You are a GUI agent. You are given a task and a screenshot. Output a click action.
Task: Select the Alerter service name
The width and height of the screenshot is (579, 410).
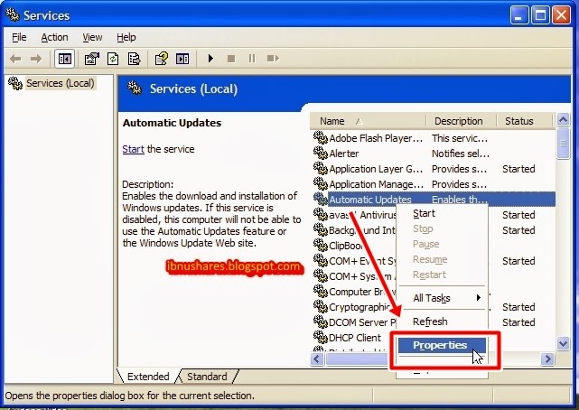coord(344,154)
